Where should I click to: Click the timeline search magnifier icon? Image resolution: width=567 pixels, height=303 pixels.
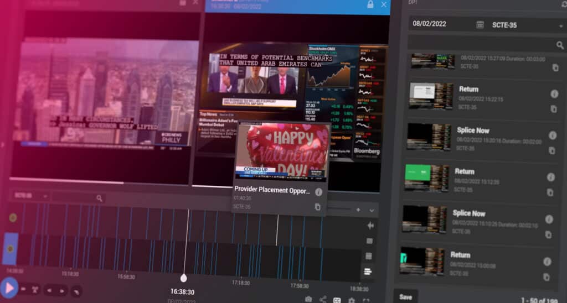[99, 198]
